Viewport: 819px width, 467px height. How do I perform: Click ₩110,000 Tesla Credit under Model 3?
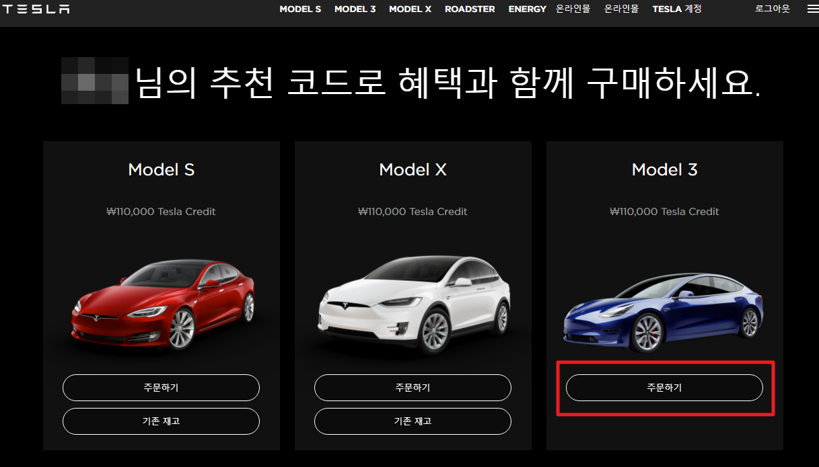pyautogui.click(x=665, y=212)
